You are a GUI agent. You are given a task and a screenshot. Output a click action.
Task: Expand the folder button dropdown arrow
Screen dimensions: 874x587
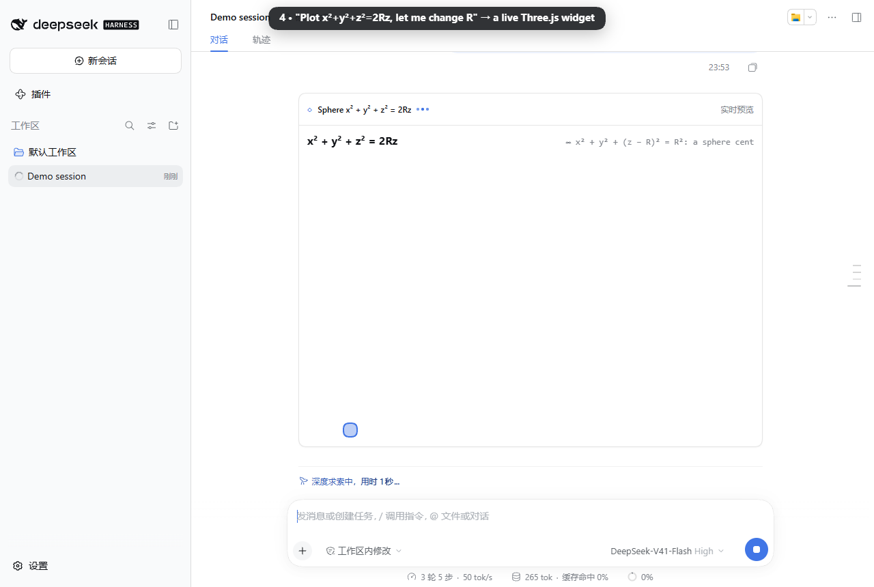tap(810, 17)
